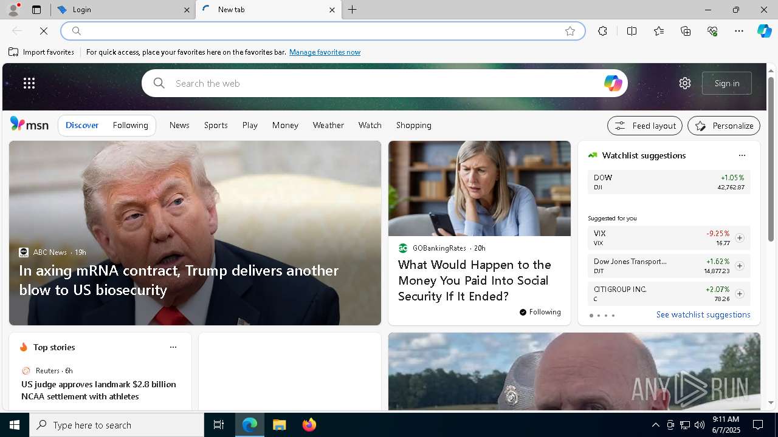Open Split screen view
Screen dimensions: 778x437
(632, 31)
